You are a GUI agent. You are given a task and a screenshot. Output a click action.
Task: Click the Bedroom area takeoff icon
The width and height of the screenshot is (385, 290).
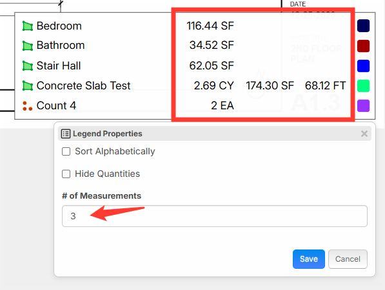click(28, 26)
